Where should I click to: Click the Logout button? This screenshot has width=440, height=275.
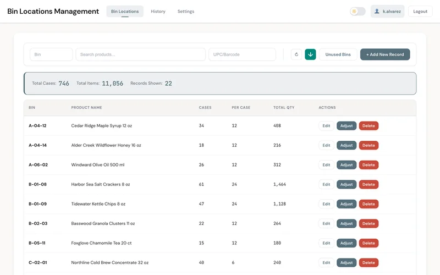click(x=420, y=12)
